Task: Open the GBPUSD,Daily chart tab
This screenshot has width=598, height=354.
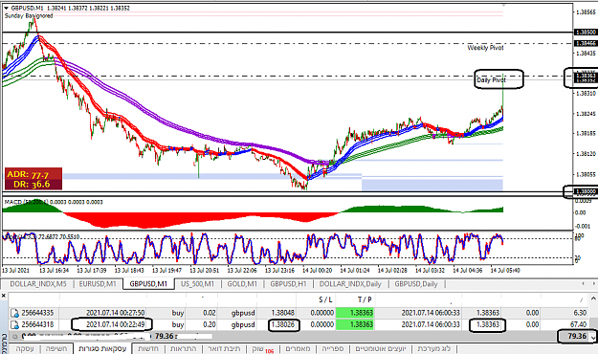Action: click(x=416, y=284)
